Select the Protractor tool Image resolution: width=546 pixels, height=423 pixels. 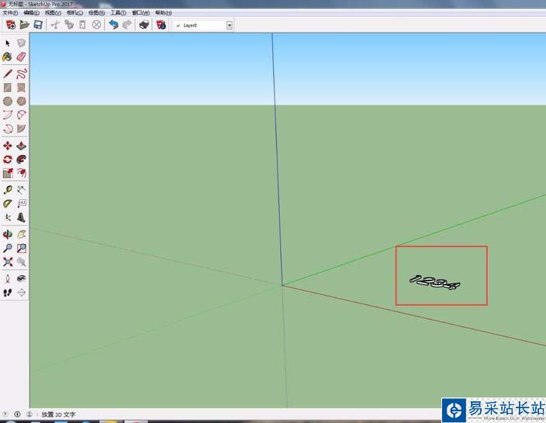(x=8, y=204)
